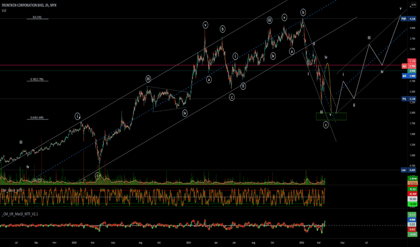The image size is (420, 247).
Task: Click the Apr time axis label
Action: click(x=216, y=243)
